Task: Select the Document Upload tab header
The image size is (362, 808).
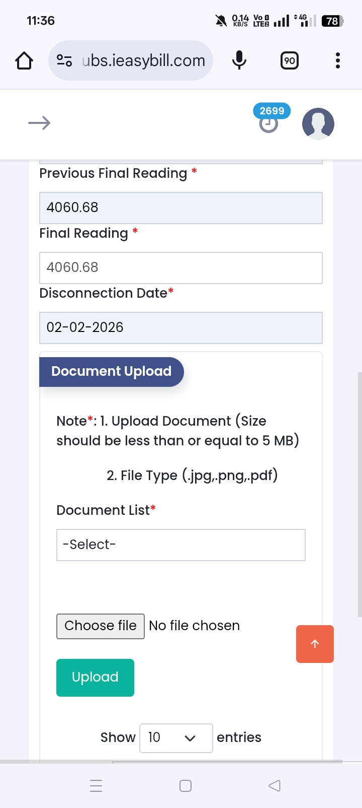Action: coord(111,372)
